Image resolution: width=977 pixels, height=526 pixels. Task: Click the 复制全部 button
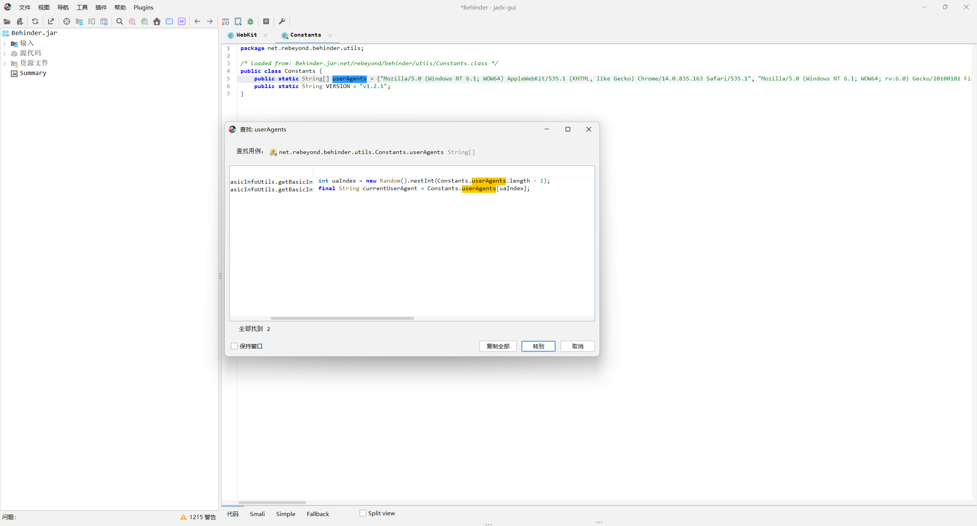(498, 346)
